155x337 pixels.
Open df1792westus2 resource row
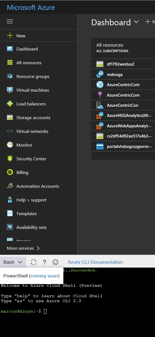tap(123, 64)
